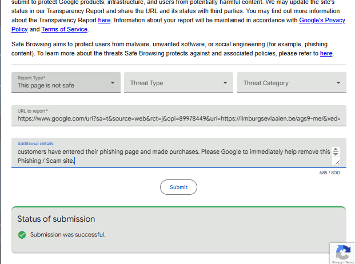
Task: Open the Safe Browsing policies "here" link
Action: (x=326, y=53)
